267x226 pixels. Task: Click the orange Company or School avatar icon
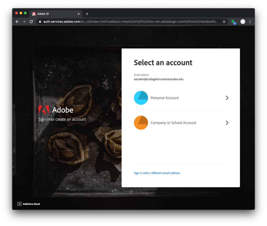[x=141, y=123]
